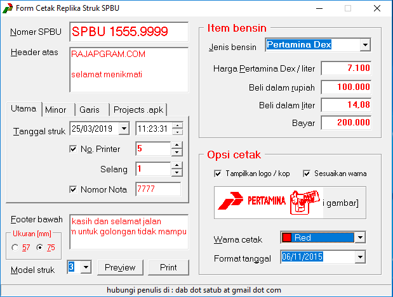Switch to the Minor tab

pyautogui.click(x=58, y=110)
